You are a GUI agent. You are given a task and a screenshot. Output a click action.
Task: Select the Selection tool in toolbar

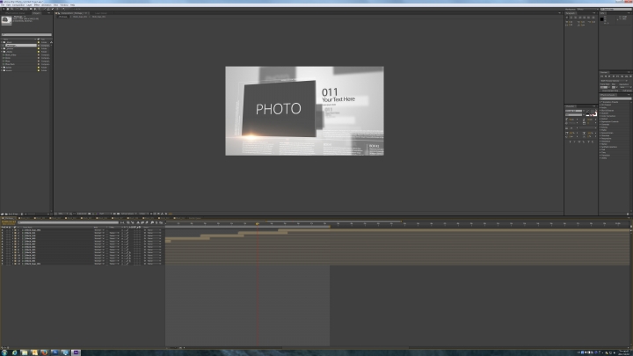4,9
